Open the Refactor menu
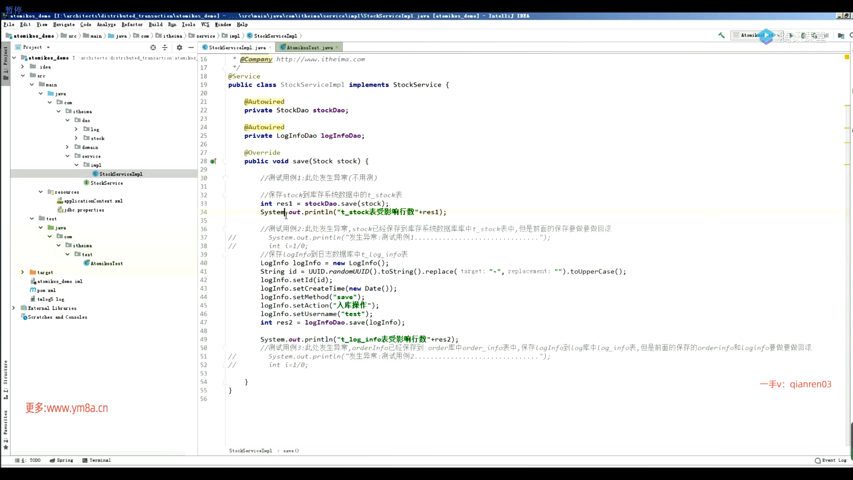This screenshot has height=480, width=853. [132, 24]
